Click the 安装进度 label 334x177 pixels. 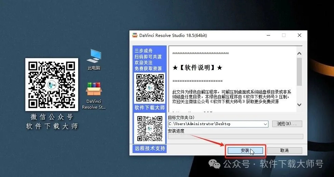pos(176,131)
